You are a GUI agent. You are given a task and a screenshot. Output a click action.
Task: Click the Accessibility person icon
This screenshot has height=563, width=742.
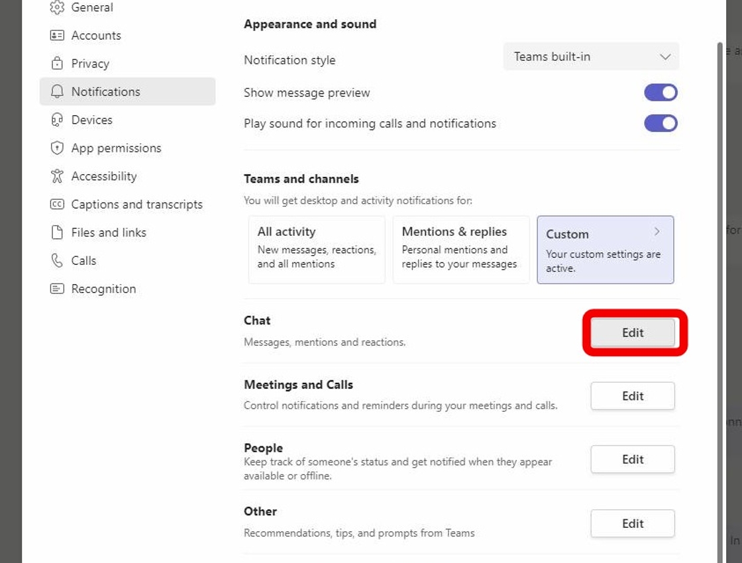coord(57,176)
